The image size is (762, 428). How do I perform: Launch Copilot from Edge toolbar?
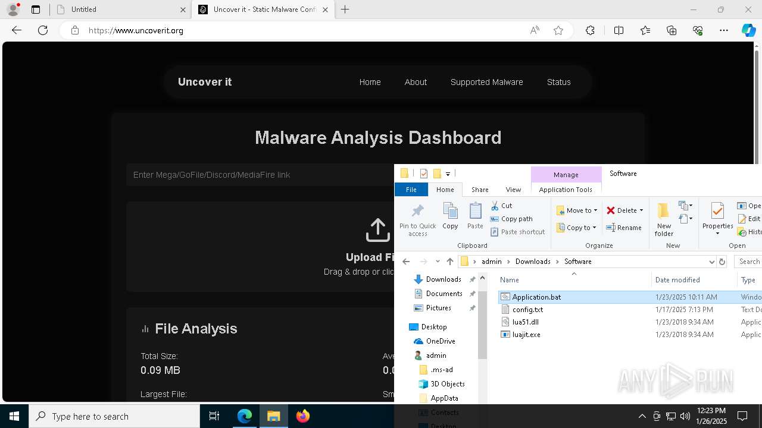click(749, 30)
